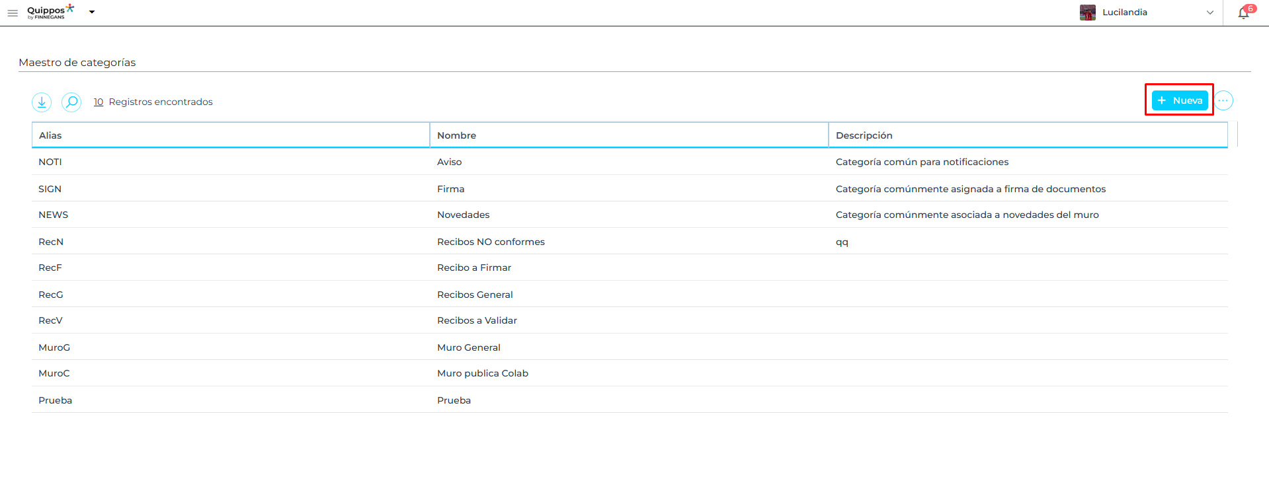This screenshot has height=498, width=1269.
Task: Open the Recibos NO conformes row
Action: [491, 242]
